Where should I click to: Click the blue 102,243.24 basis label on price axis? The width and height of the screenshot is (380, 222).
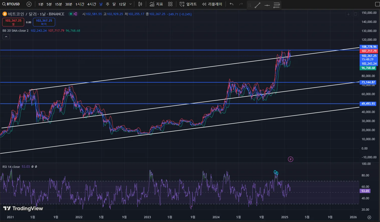[x=369, y=64]
